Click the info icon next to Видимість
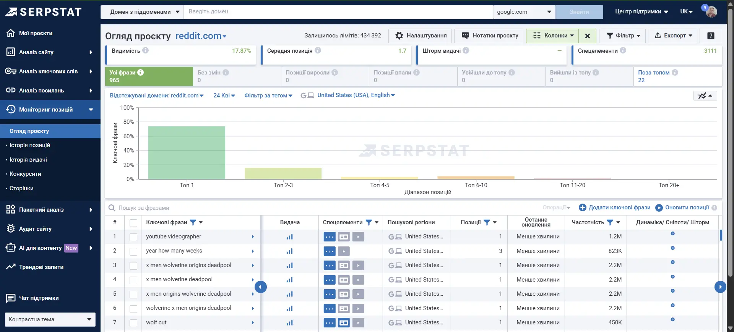Viewport: 734px width, 332px height. click(146, 50)
